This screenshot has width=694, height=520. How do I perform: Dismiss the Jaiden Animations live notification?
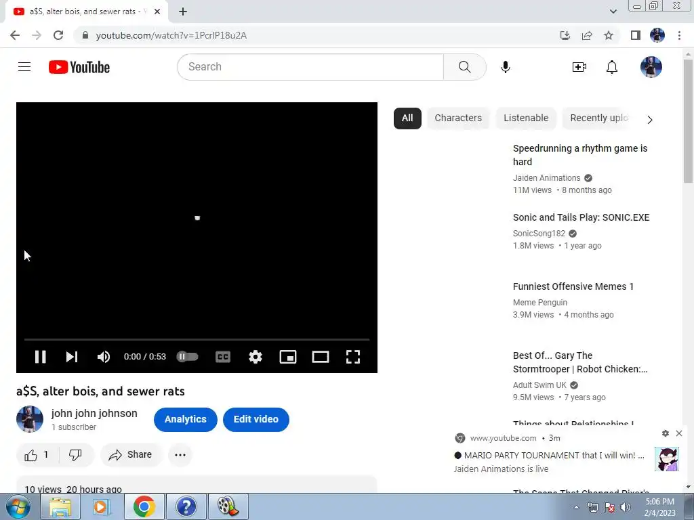click(x=679, y=433)
